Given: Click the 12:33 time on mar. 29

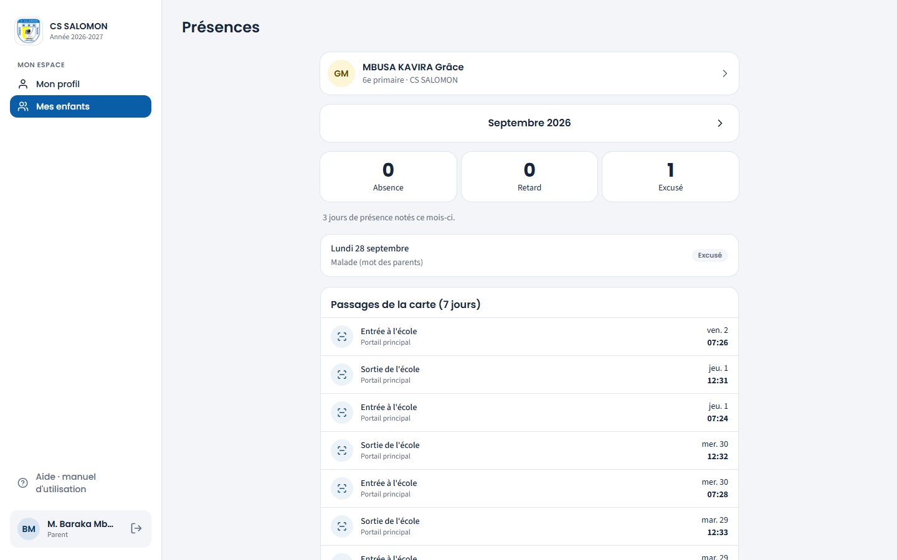Looking at the screenshot, I should (718, 533).
